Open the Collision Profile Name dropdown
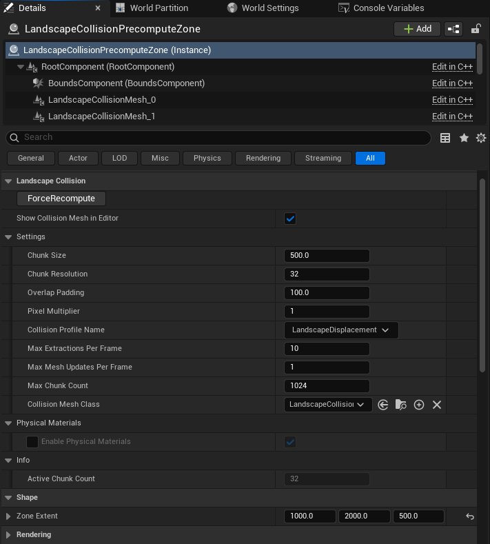The height and width of the screenshot is (544, 490). point(341,330)
